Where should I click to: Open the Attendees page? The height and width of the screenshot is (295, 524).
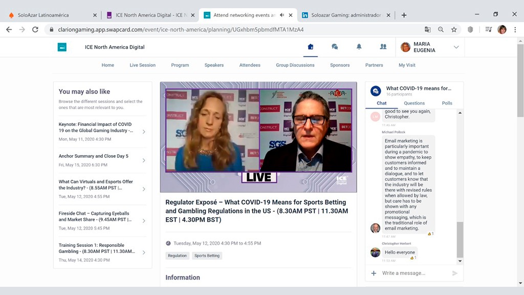pyautogui.click(x=250, y=65)
